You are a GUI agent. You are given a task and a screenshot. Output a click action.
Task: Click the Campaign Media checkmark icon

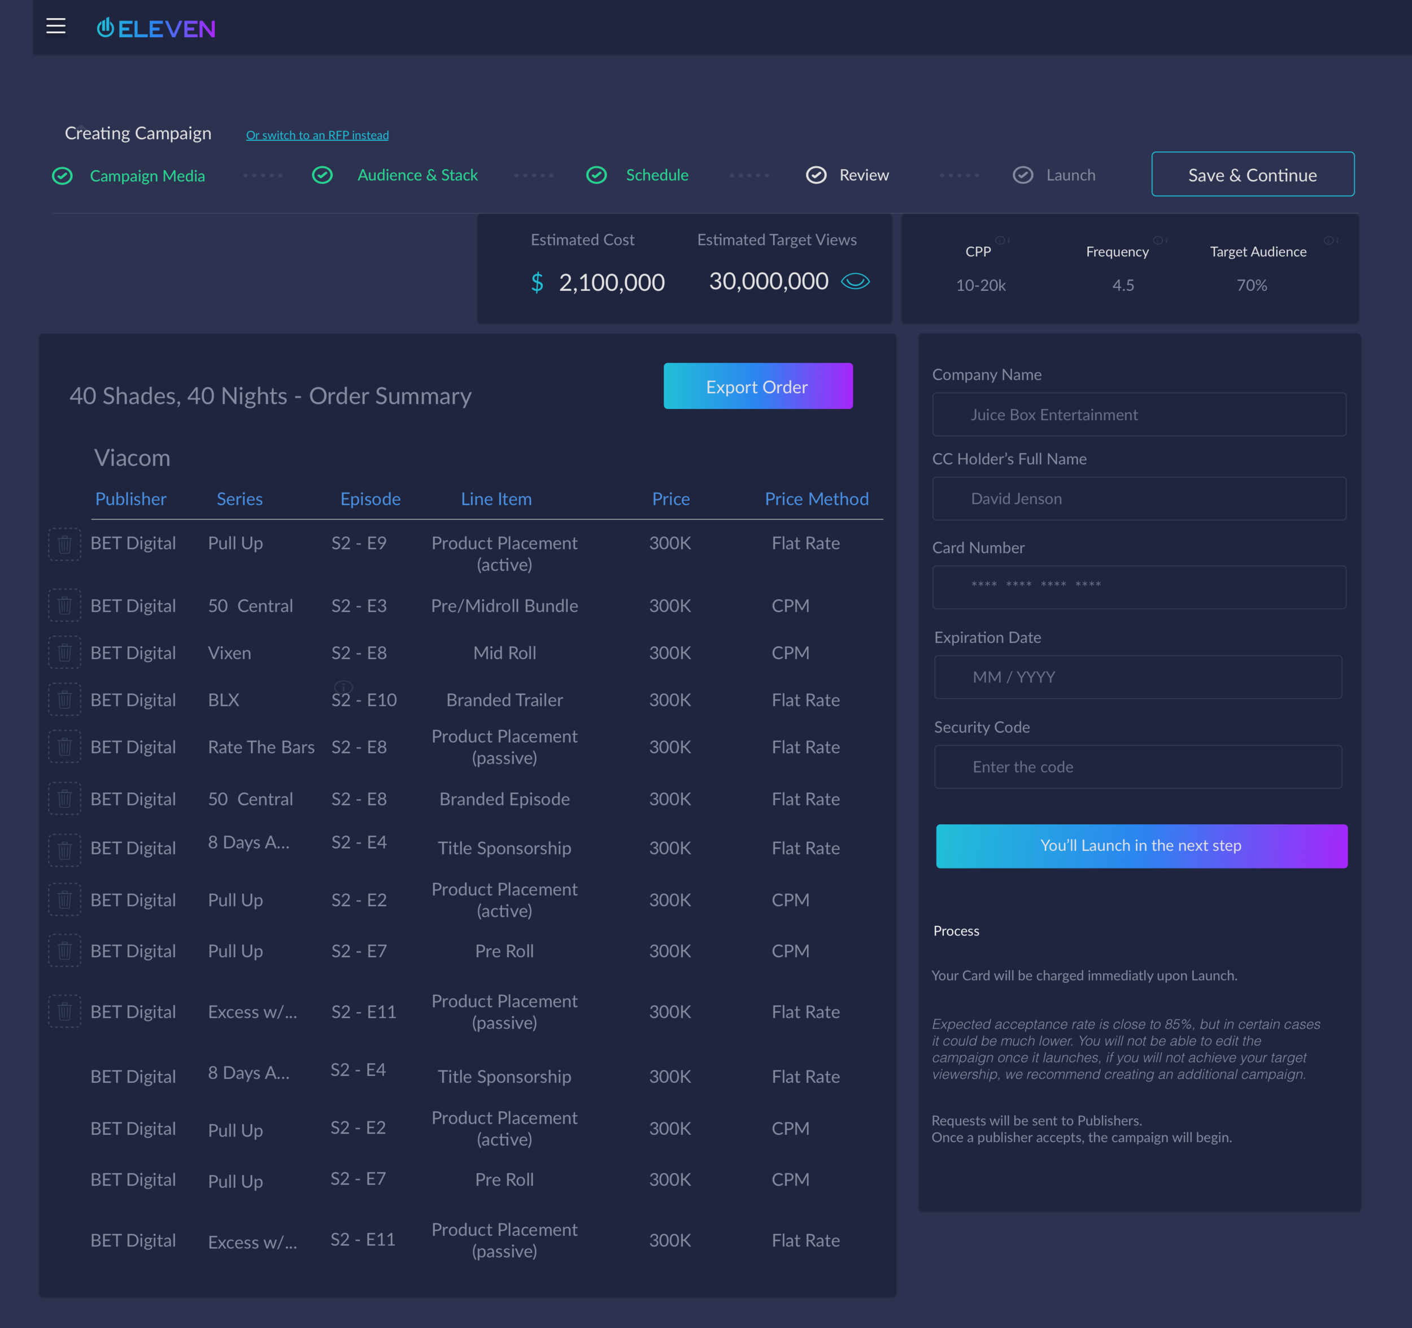63,176
